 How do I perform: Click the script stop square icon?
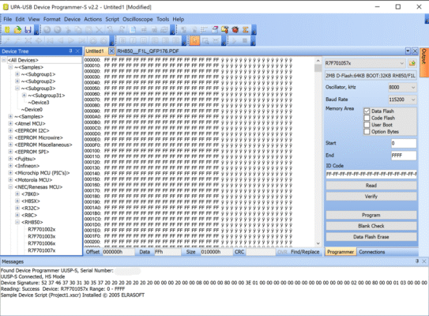(x=245, y=41)
